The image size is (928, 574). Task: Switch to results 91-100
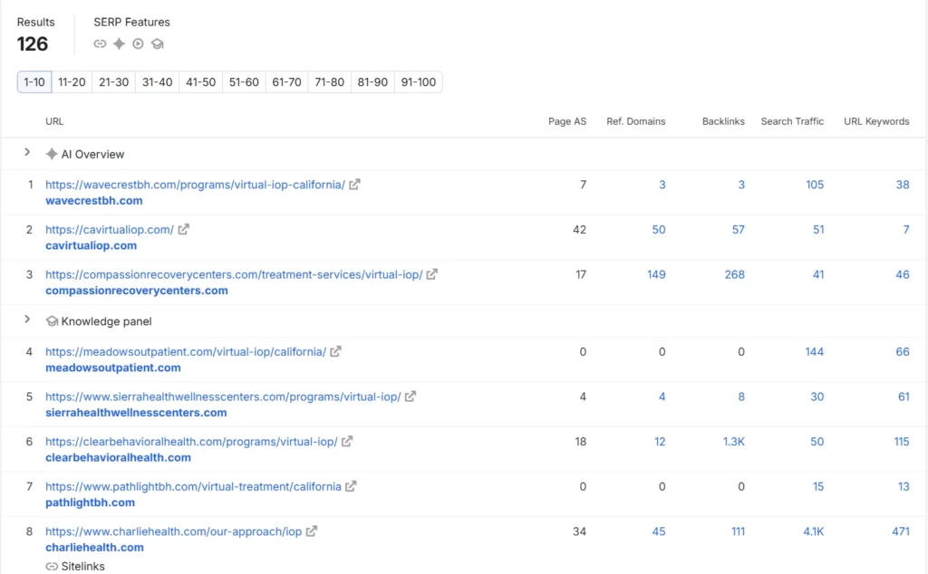click(x=419, y=82)
